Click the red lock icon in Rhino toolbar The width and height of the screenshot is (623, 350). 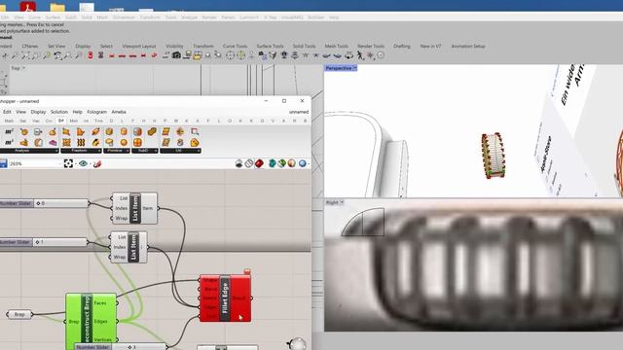pos(91,55)
